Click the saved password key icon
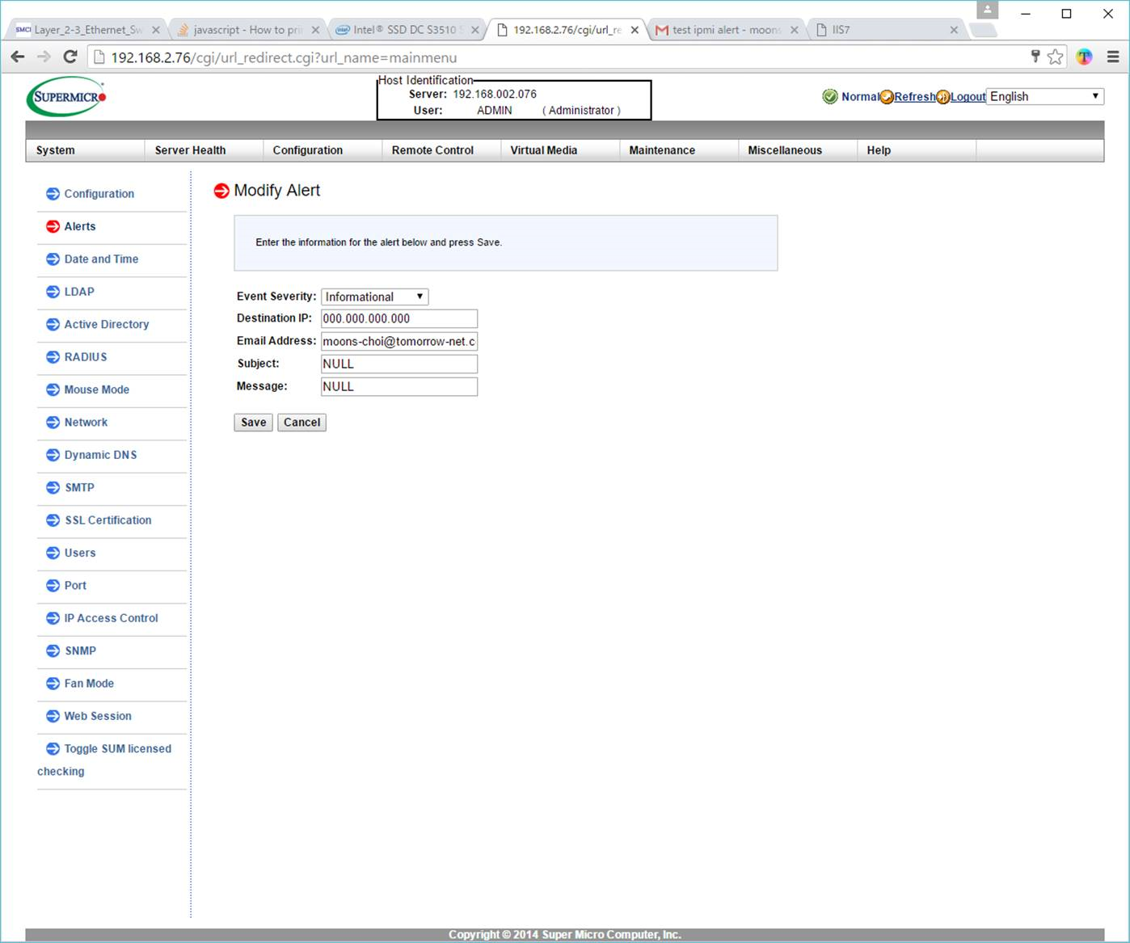The width and height of the screenshot is (1130, 943). click(x=1035, y=56)
